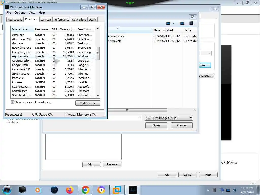The image size is (260, 195).
Task: Switch to the Users tab
Action: tap(92, 20)
